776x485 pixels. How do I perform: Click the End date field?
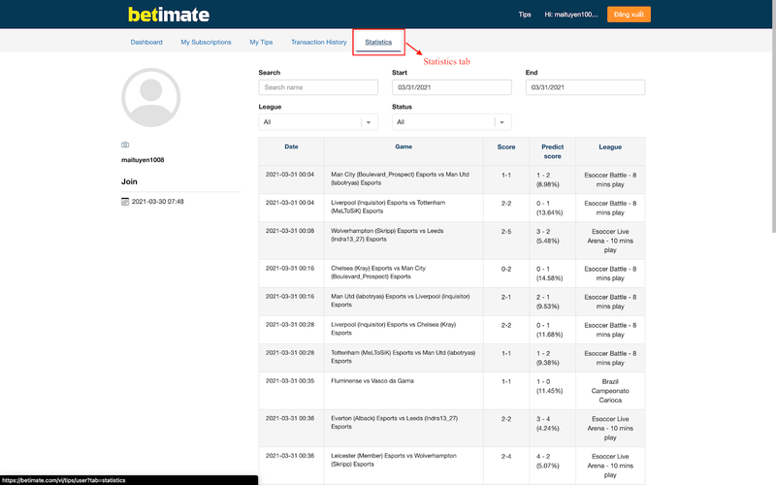(585, 87)
